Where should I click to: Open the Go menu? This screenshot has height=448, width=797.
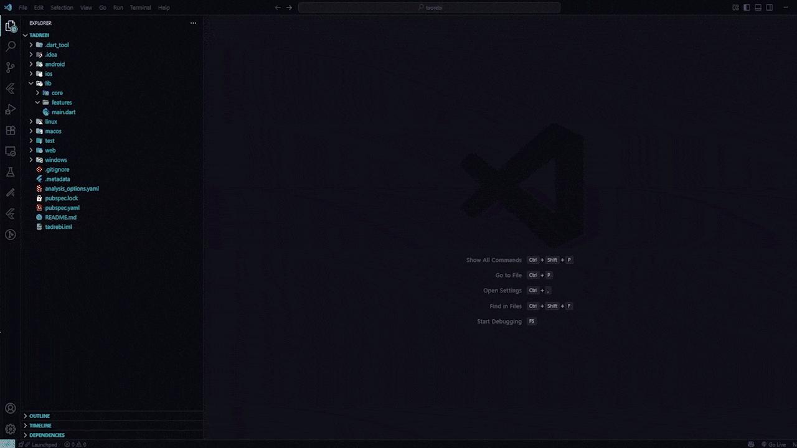pyautogui.click(x=103, y=7)
